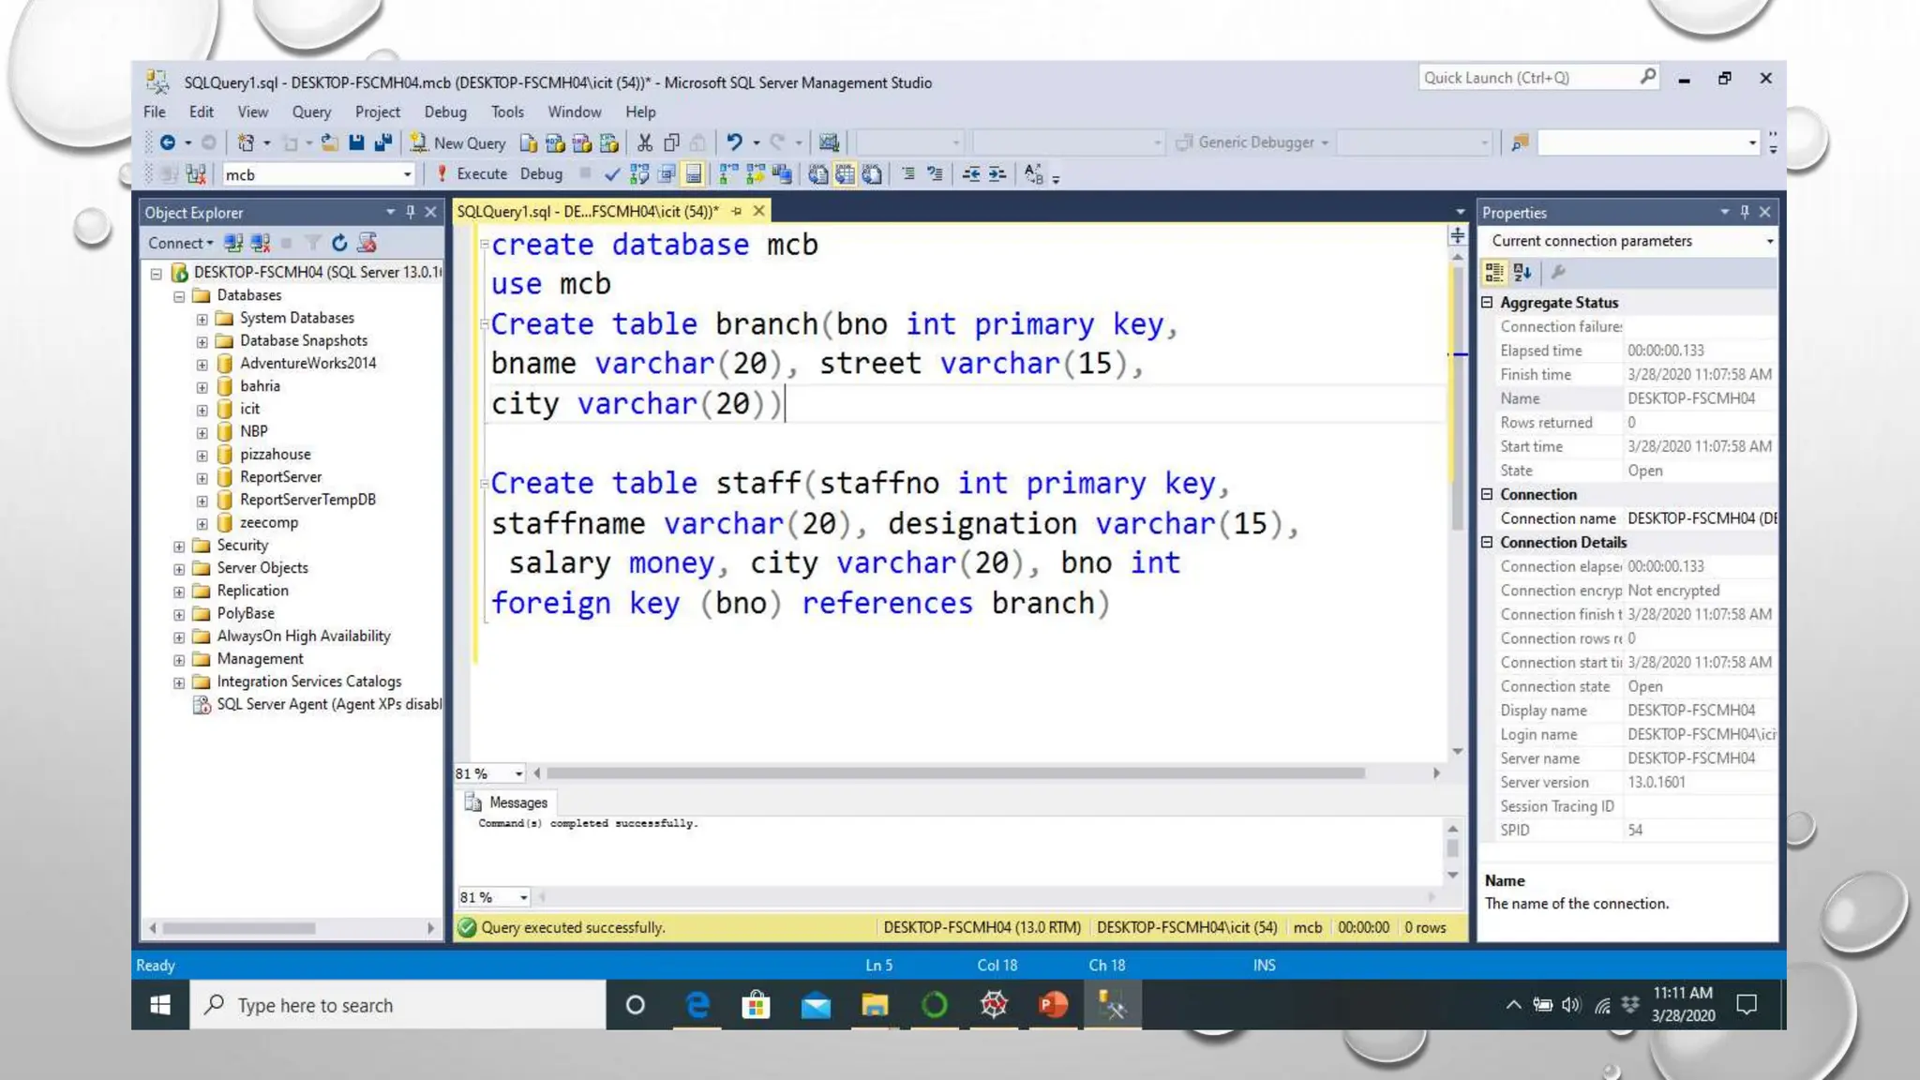1920x1080 pixels.
Task: Click the Decrease Indent icon
Action: coord(971,174)
